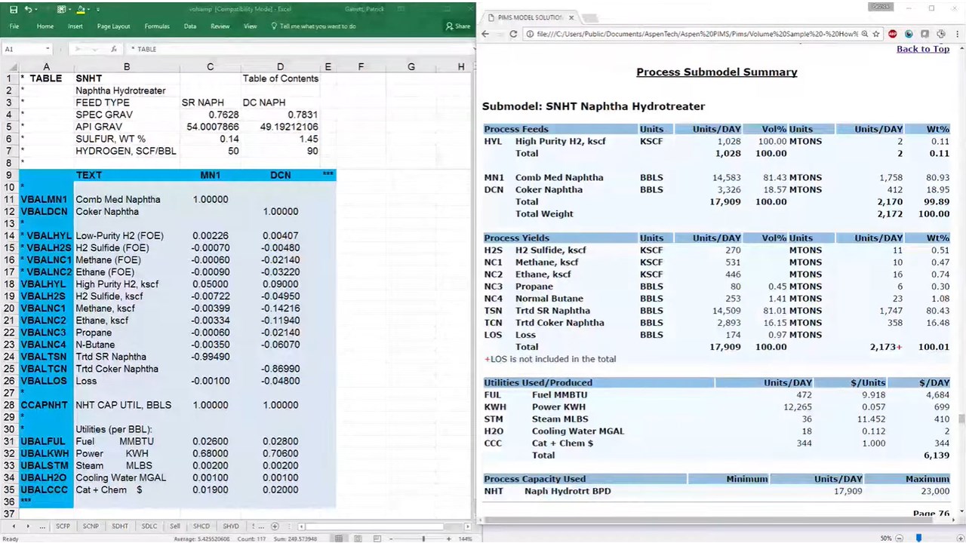
Task: Open the Undo history dropdown arrow
Action: [x=36, y=10]
